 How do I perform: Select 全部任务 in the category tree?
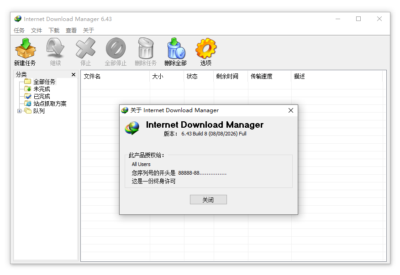(x=44, y=82)
